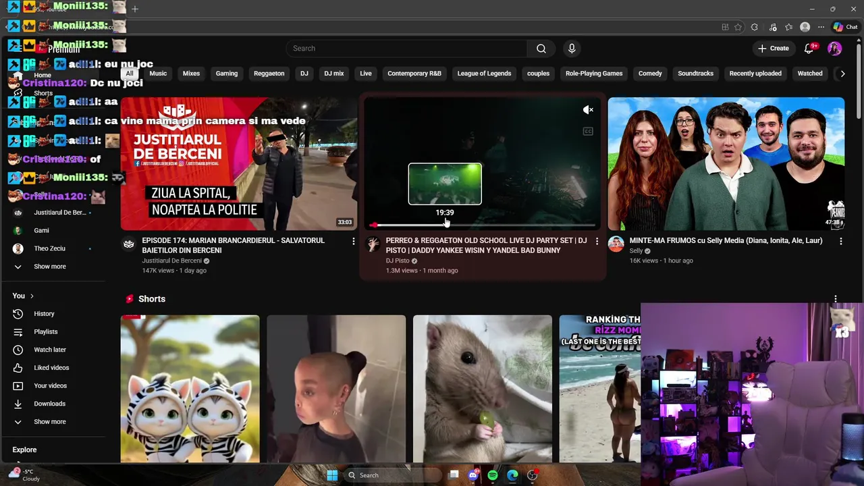Open options for Marian Brancardierul video
This screenshot has width=864, height=486.
point(353,241)
